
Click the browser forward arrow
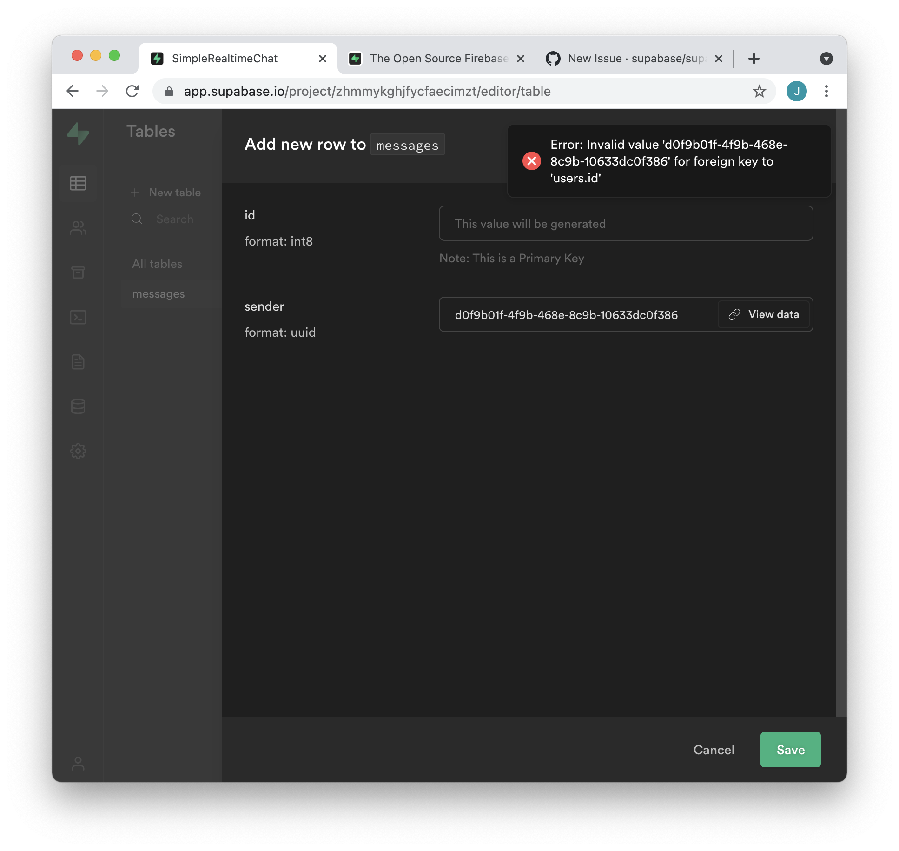pyautogui.click(x=102, y=91)
